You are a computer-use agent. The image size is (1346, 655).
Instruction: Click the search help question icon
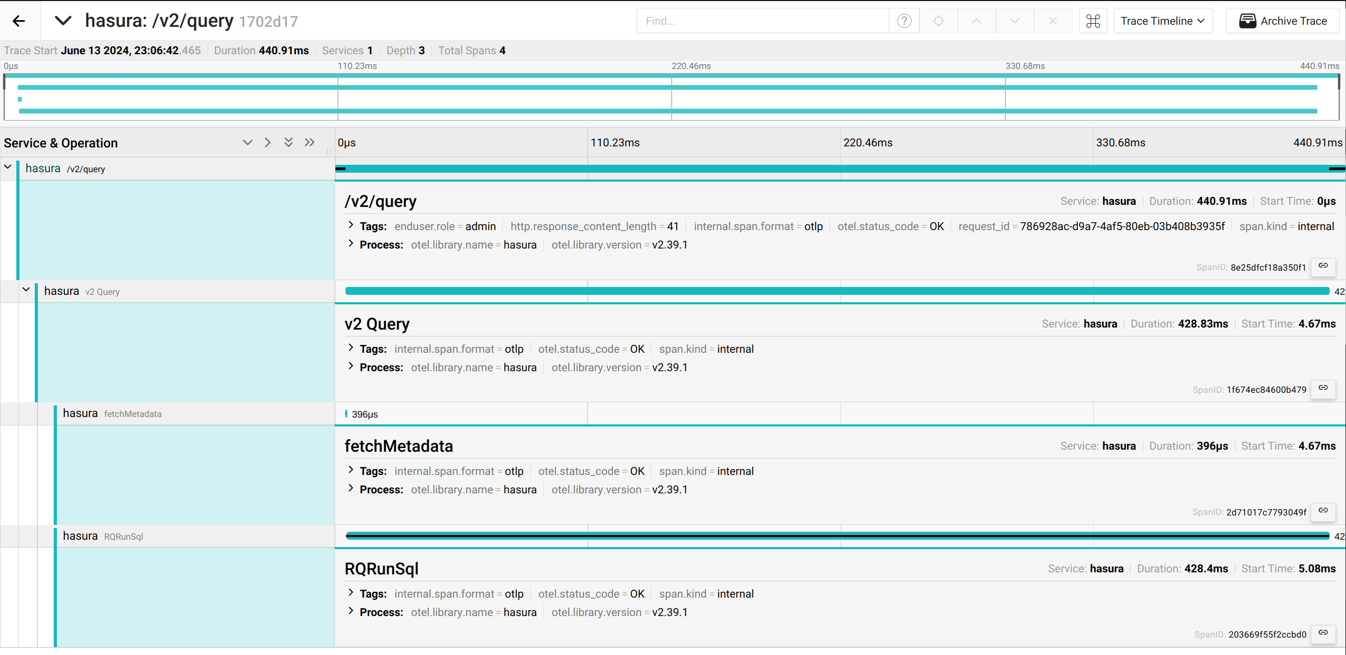(x=904, y=21)
